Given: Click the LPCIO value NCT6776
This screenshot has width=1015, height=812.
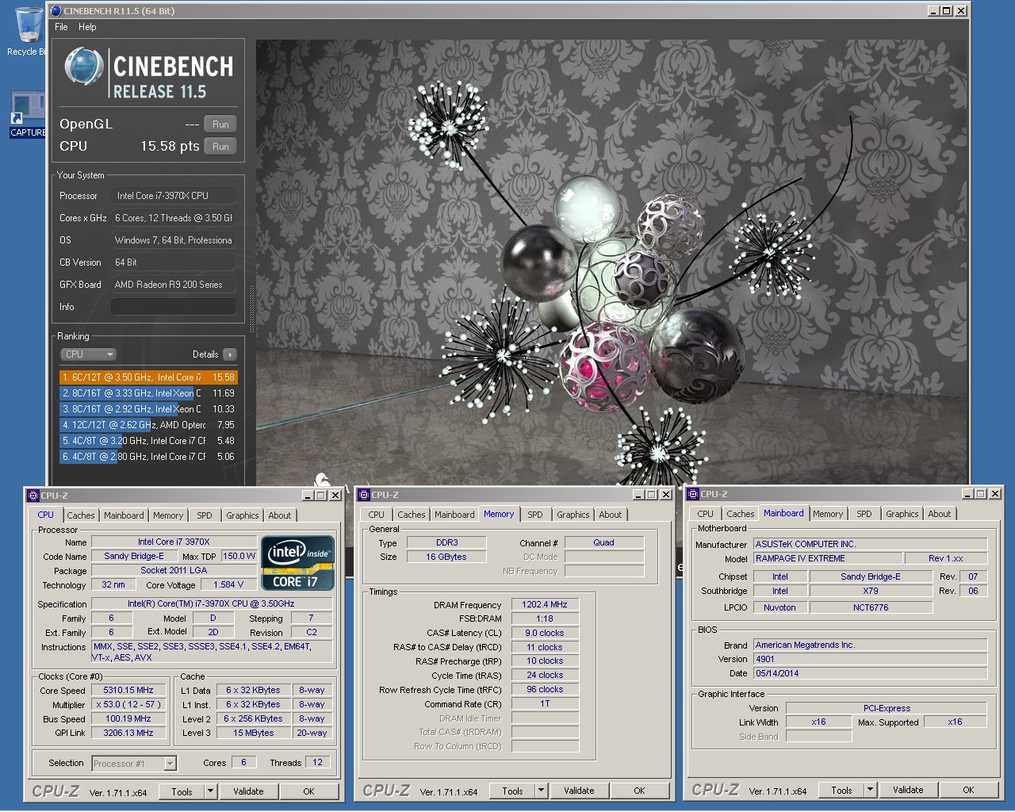Looking at the screenshot, I should coord(871,608).
